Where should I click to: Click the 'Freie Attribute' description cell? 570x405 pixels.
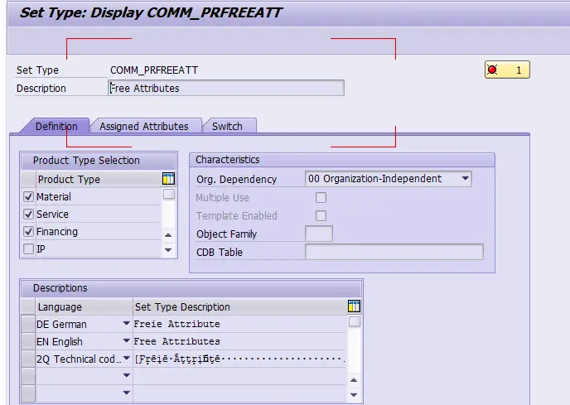click(239, 324)
